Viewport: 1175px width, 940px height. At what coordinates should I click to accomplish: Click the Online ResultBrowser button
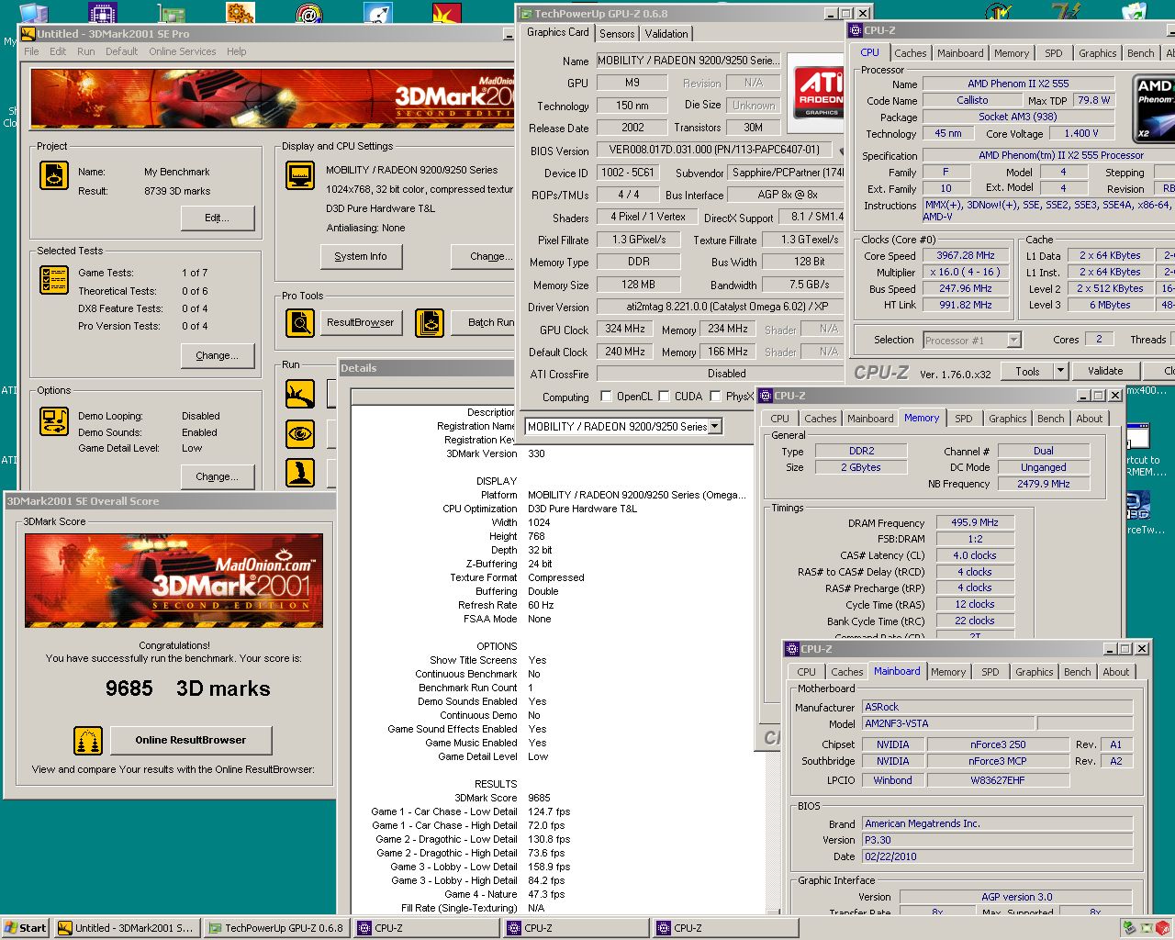click(191, 740)
